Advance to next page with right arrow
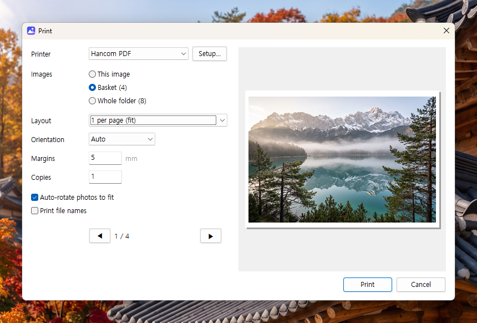The width and height of the screenshot is (477, 323). (x=211, y=236)
